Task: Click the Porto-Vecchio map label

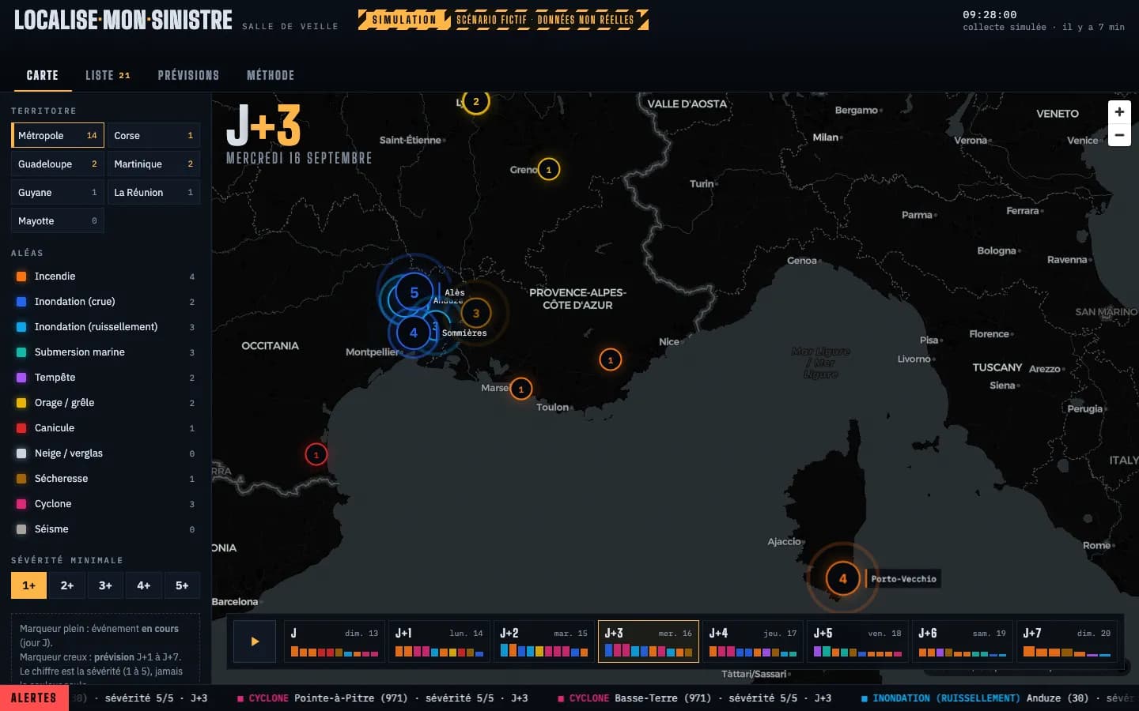Action: click(903, 579)
